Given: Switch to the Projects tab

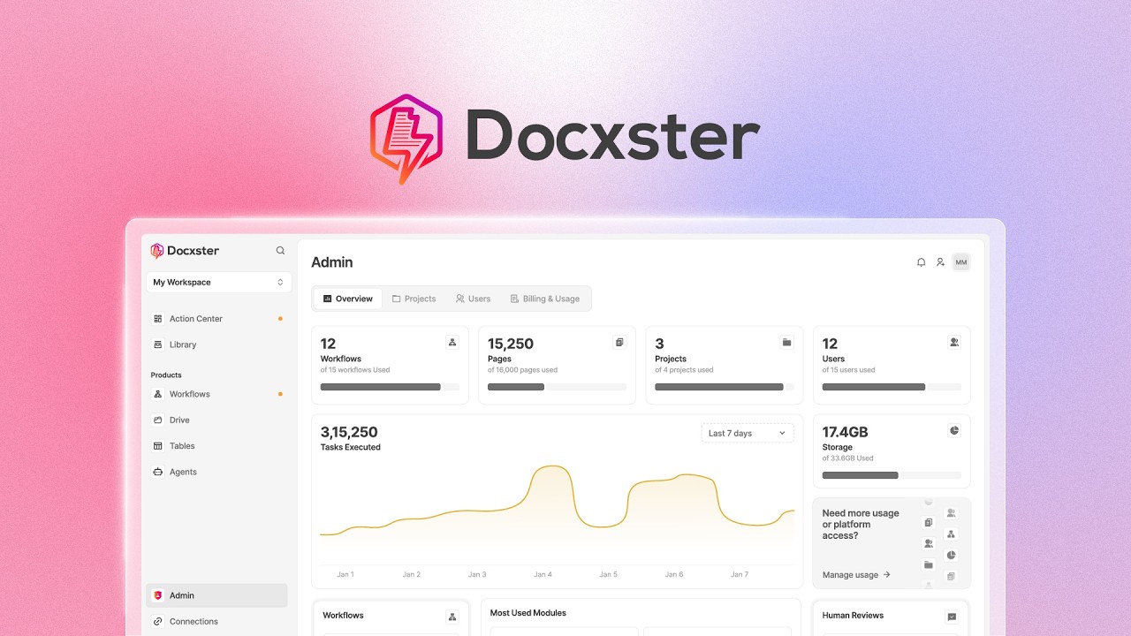Looking at the screenshot, I should tap(414, 299).
